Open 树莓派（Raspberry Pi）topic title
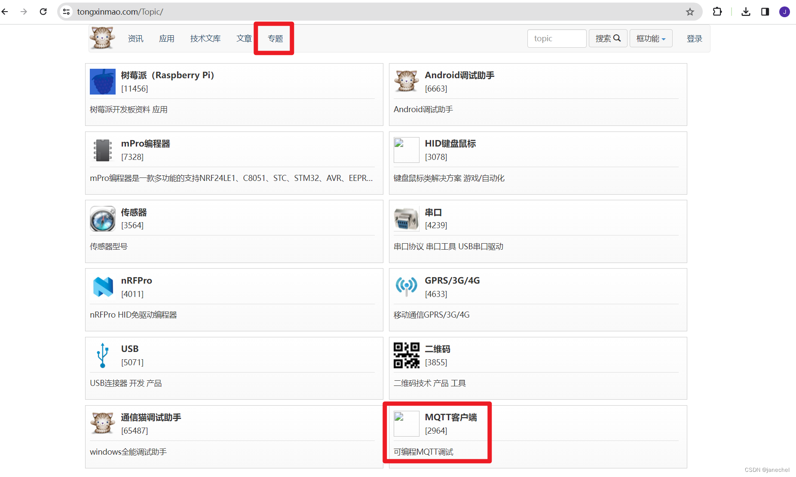 [x=168, y=75]
